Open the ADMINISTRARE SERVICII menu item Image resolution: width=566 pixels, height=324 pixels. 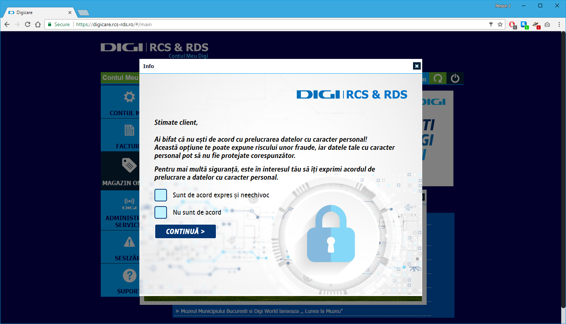click(x=120, y=211)
